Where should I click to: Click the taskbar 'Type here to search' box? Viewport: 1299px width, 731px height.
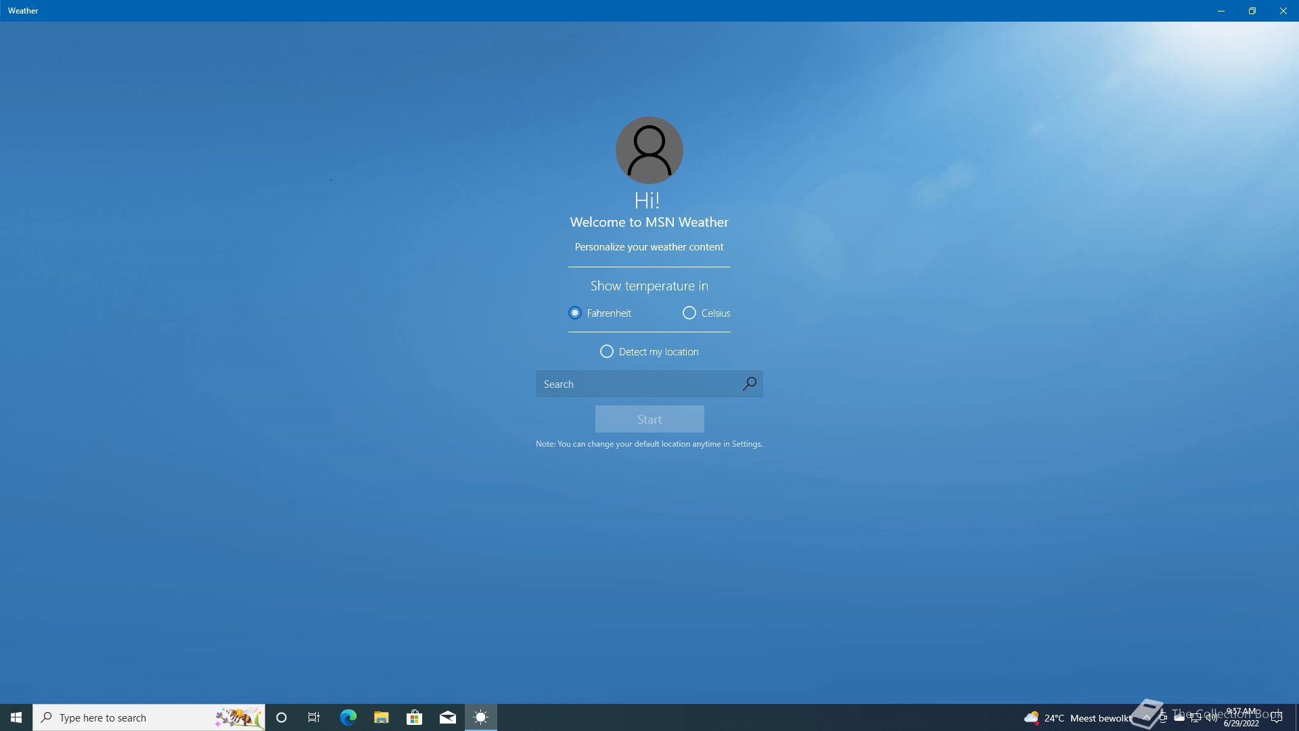click(x=149, y=717)
